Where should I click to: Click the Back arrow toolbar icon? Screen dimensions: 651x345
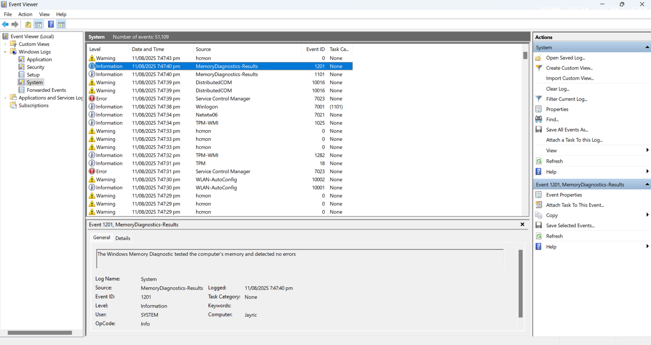tap(5, 24)
